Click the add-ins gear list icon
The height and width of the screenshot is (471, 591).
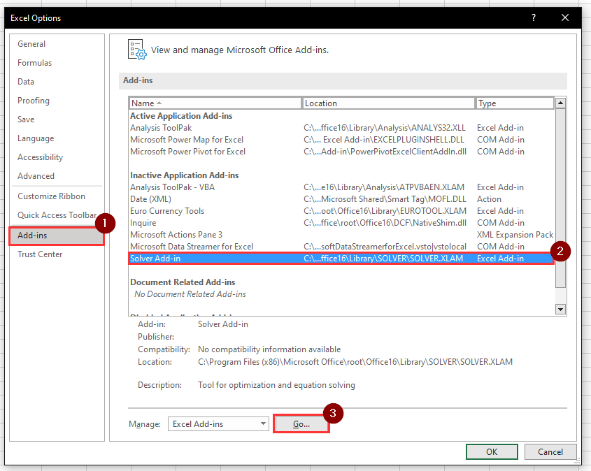pyautogui.click(x=137, y=50)
